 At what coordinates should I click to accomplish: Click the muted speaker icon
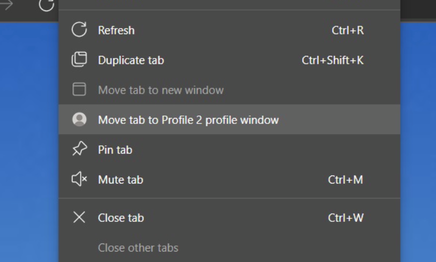coord(79,179)
